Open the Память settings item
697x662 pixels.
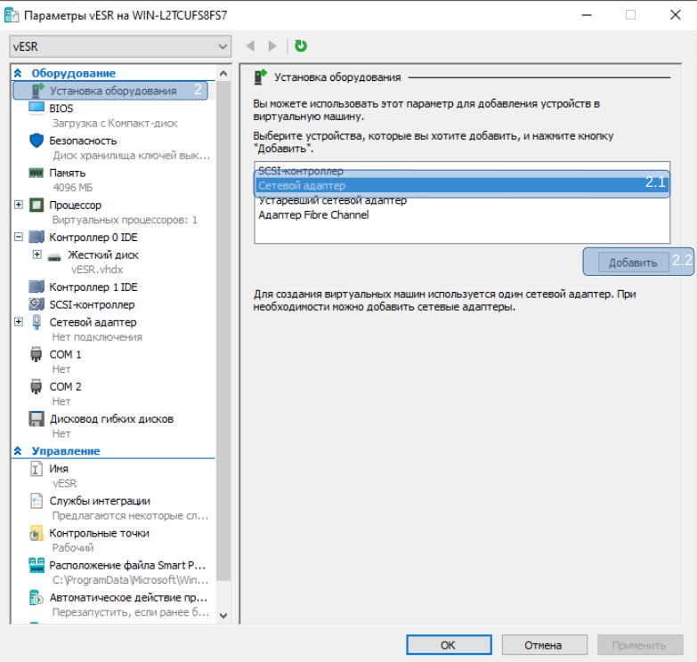coord(67,173)
